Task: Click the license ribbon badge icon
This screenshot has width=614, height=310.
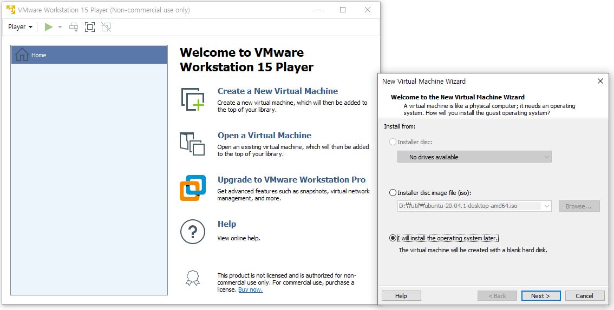Action: [193, 278]
